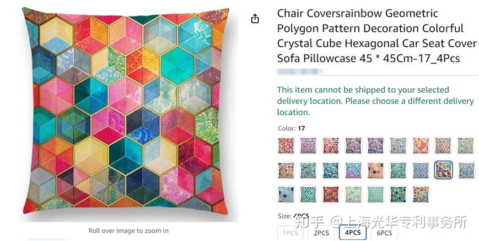
Task: Choose the red-orange pillow swatch in the bottom row
Action: point(331,194)
